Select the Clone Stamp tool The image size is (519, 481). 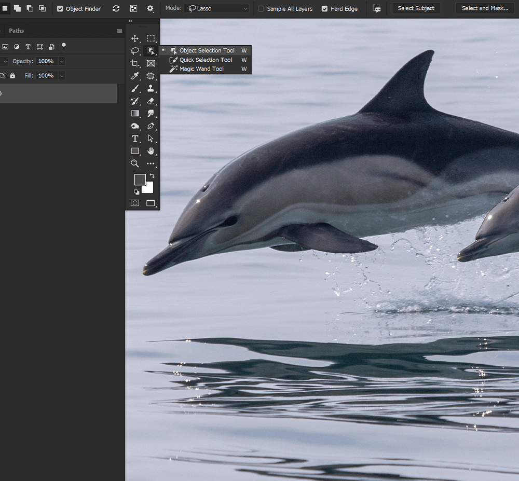[x=151, y=88]
